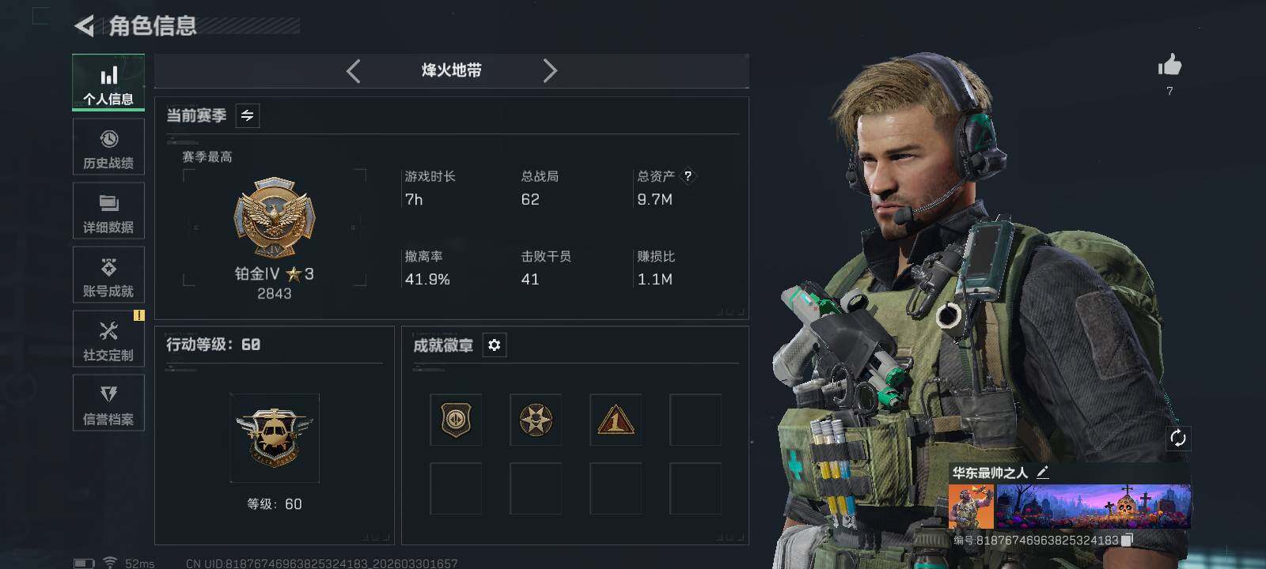The width and height of the screenshot is (1266, 569).
Task: Open the 个人信息 tab
Action: pos(108,82)
